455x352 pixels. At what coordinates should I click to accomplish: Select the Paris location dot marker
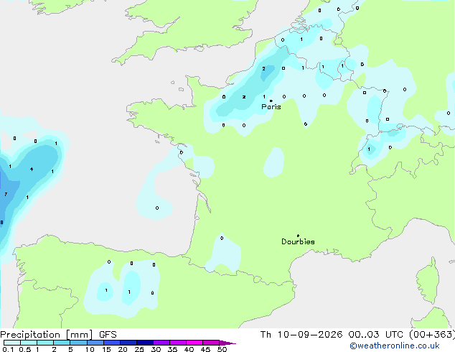[271, 101]
